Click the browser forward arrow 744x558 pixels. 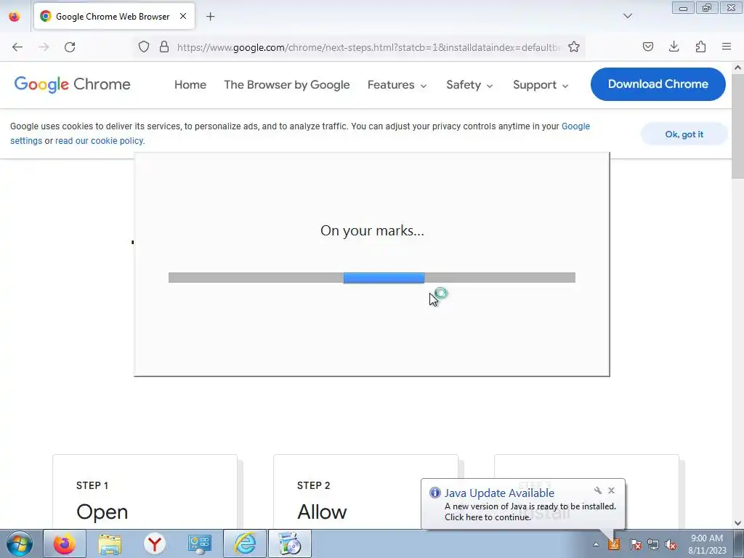pos(44,47)
